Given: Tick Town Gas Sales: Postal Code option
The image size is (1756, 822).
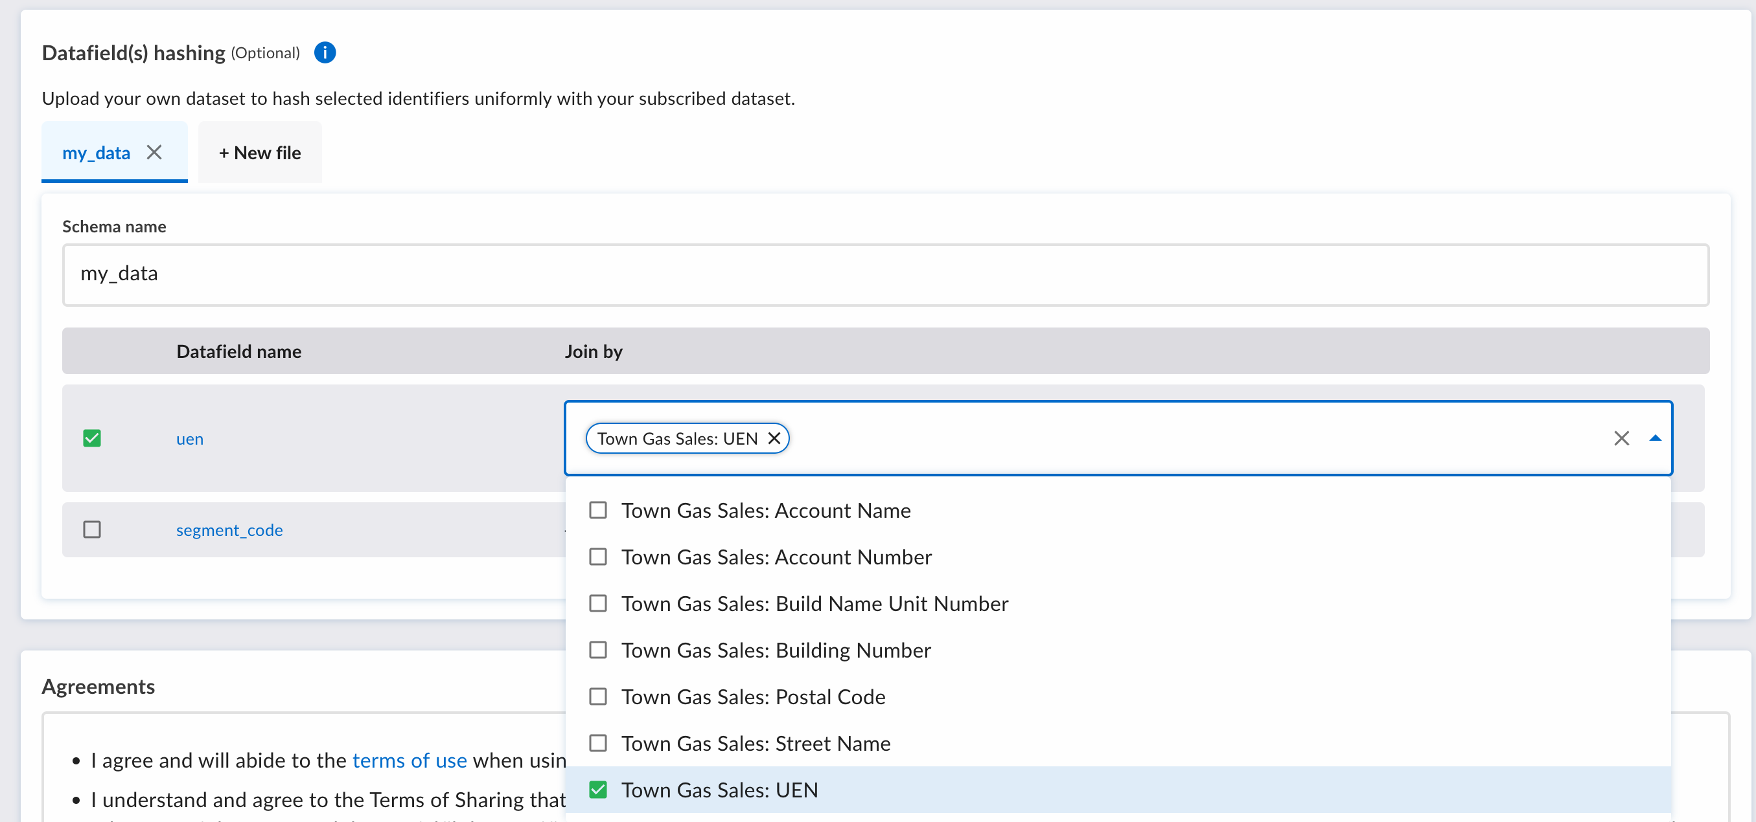Looking at the screenshot, I should pos(598,696).
